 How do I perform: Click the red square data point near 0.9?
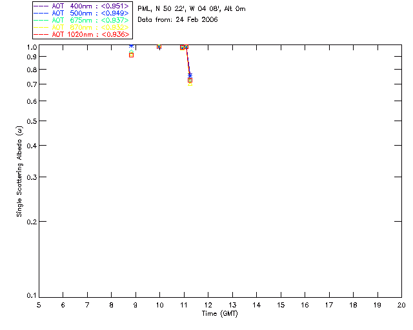pos(131,55)
